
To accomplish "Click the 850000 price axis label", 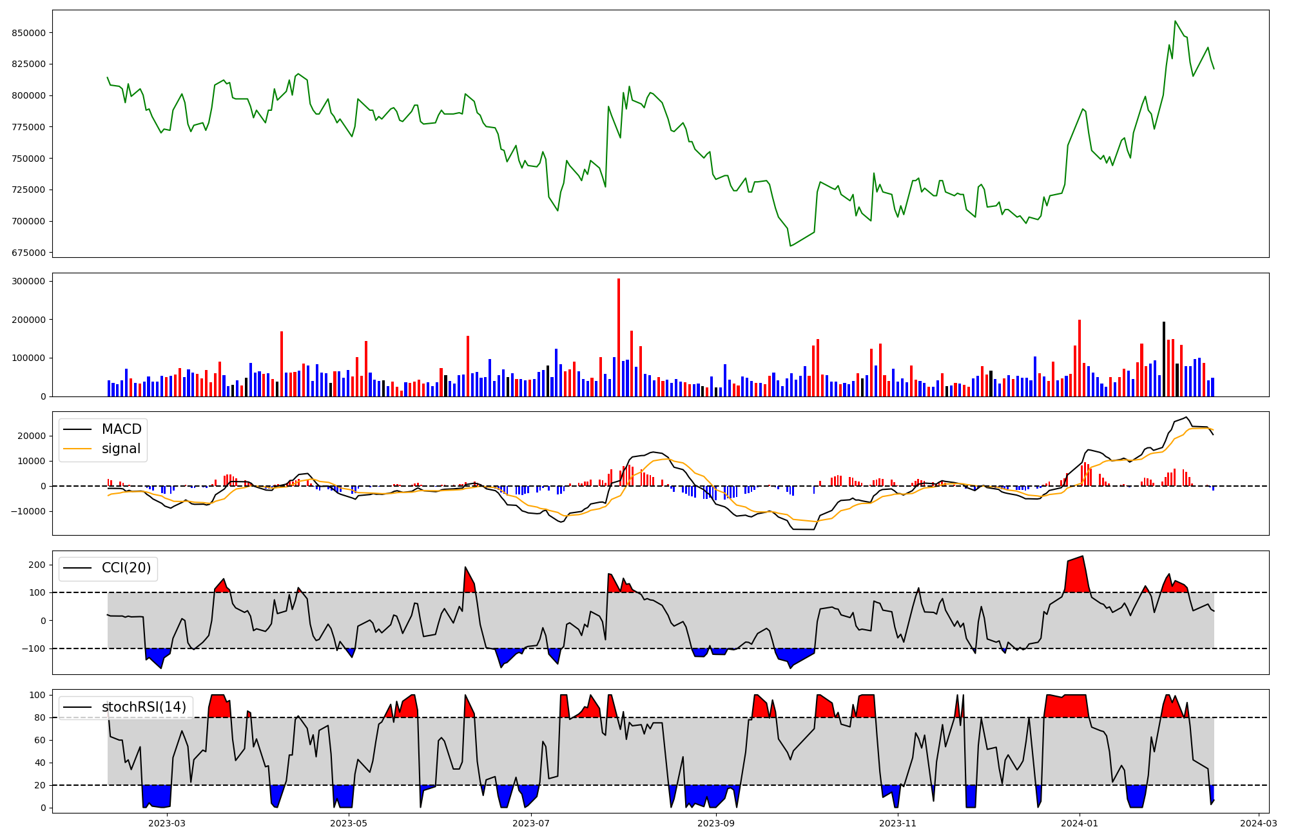I will coord(29,33).
